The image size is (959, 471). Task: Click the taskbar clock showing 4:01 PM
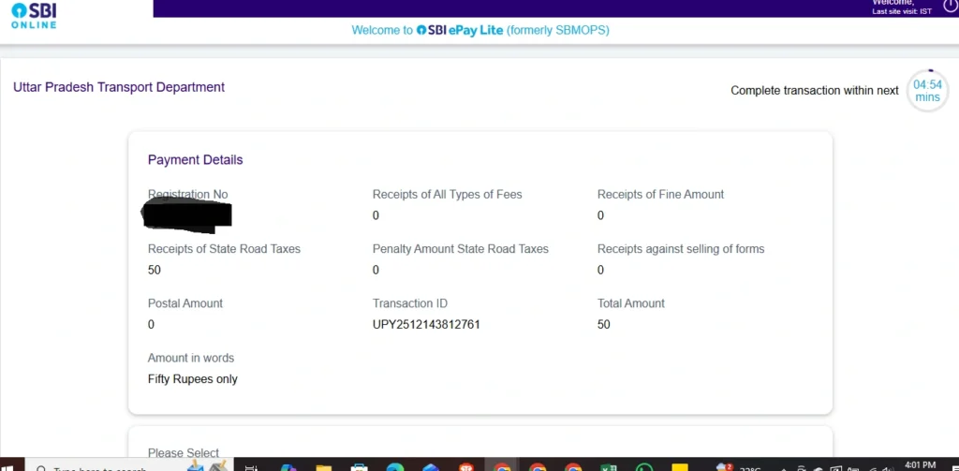tap(921, 464)
